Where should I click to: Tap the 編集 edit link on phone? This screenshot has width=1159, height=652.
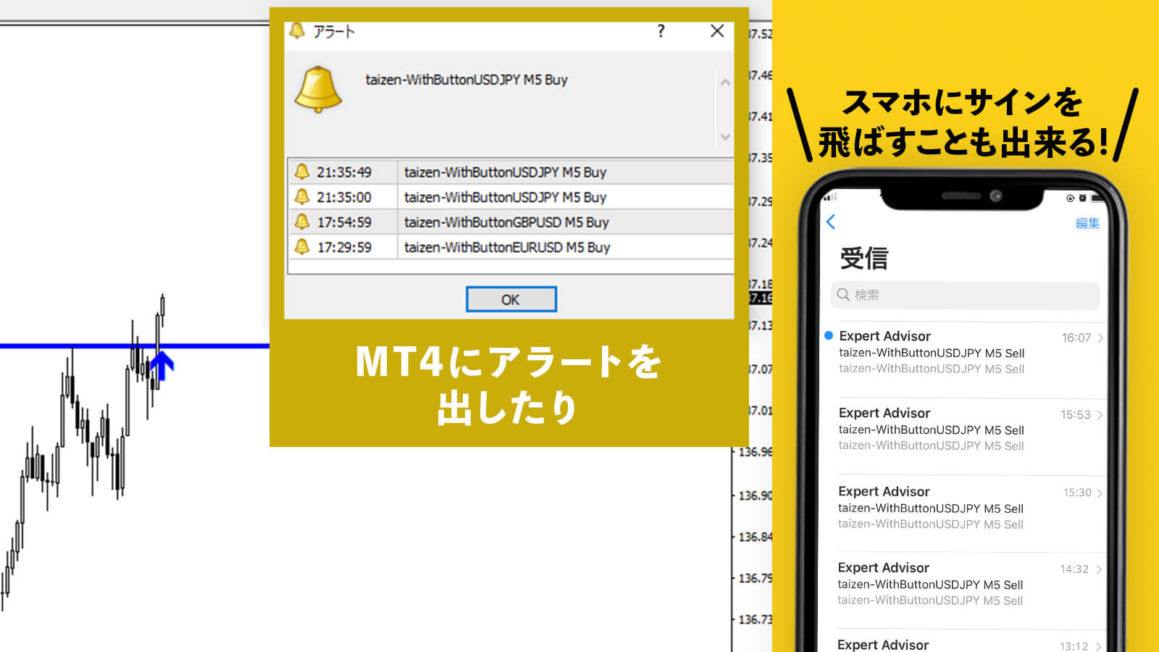[1087, 223]
